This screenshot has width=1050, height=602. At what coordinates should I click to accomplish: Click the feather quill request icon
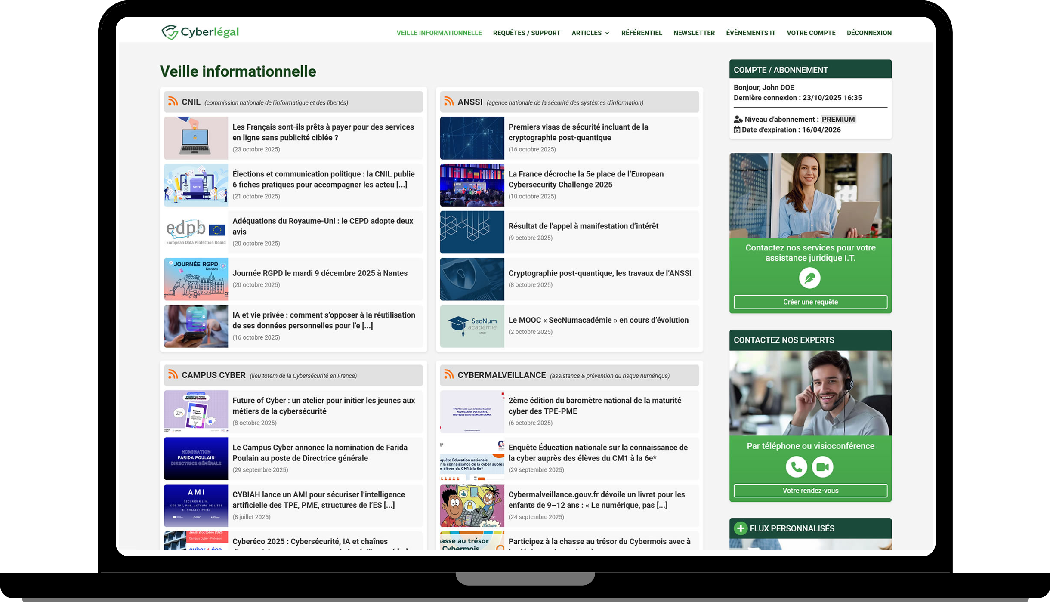[x=810, y=278]
